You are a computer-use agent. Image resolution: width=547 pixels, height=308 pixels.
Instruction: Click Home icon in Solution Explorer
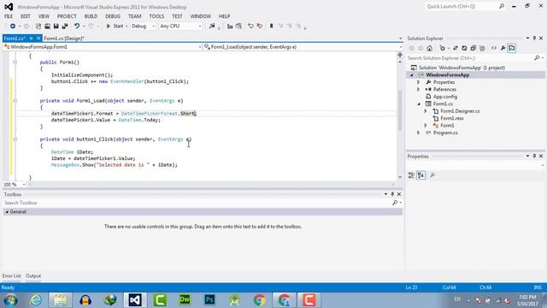[429, 48]
